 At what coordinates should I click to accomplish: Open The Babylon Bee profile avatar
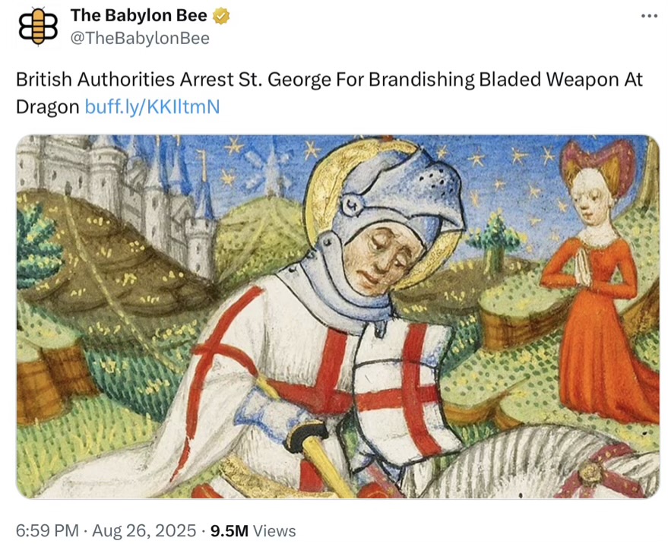[38, 26]
